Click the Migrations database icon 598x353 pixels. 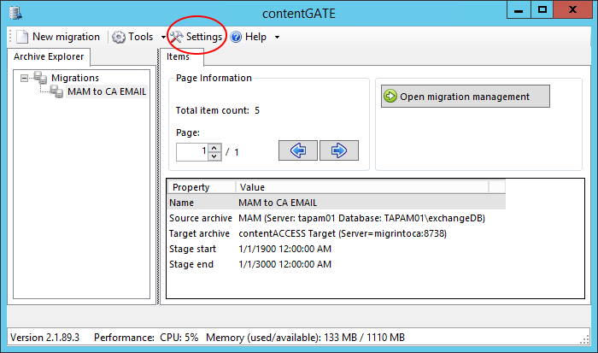tap(40, 78)
